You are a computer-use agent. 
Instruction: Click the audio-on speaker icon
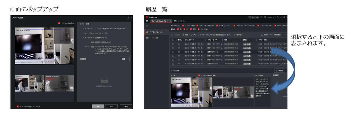point(235,35)
